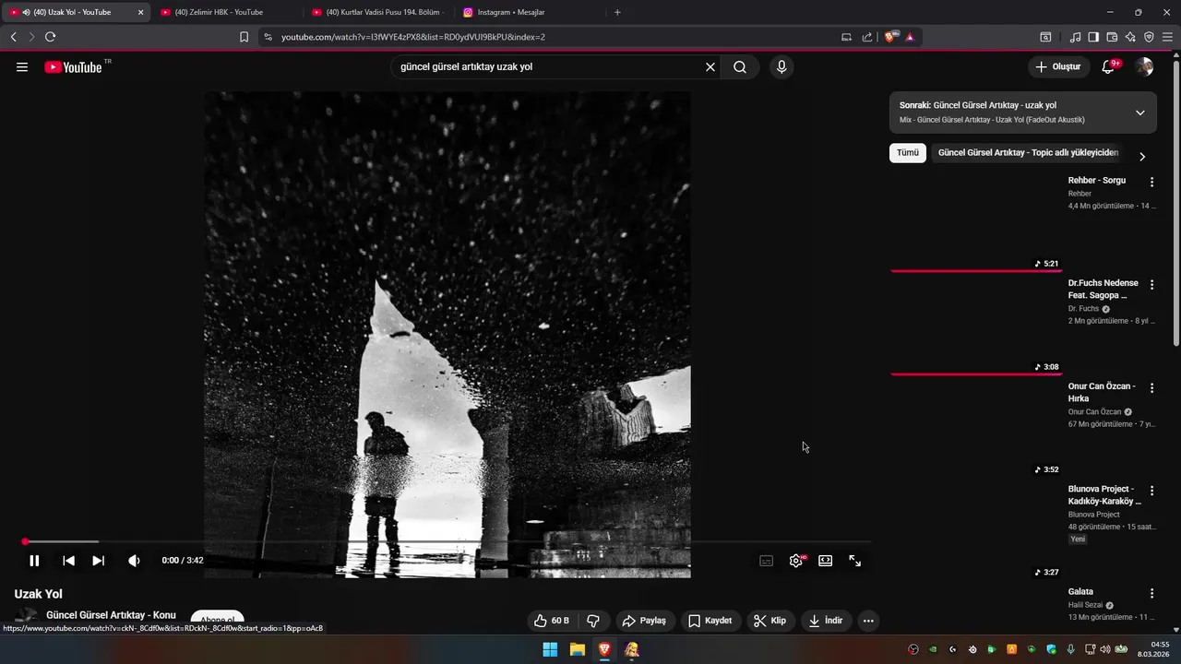The image size is (1181, 664).
Task: Mute the video volume
Action: point(134,561)
